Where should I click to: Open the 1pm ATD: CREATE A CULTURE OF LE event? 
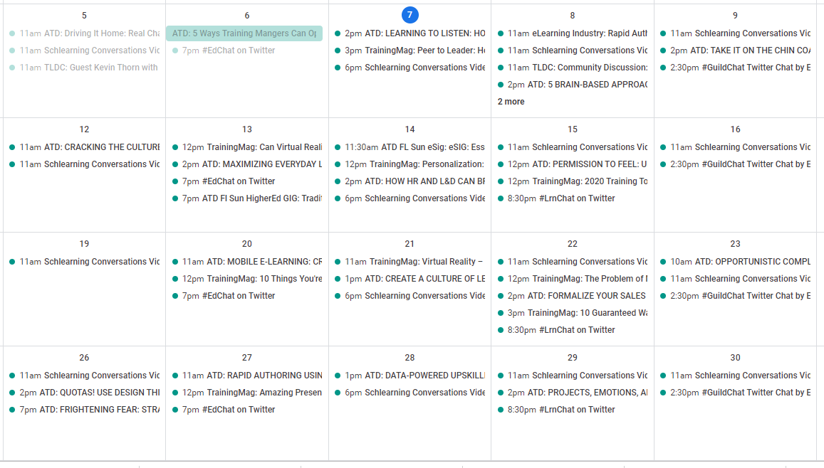click(x=410, y=279)
